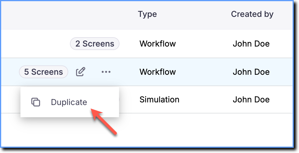Select the 2 Screens badge
Viewport: 299px width, 153px height.
pyautogui.click(x=95, y=44)
